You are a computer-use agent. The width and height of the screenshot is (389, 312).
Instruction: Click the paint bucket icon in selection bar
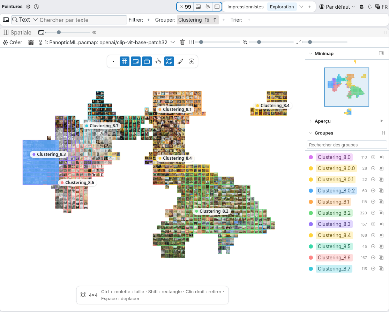coord(208,7)
